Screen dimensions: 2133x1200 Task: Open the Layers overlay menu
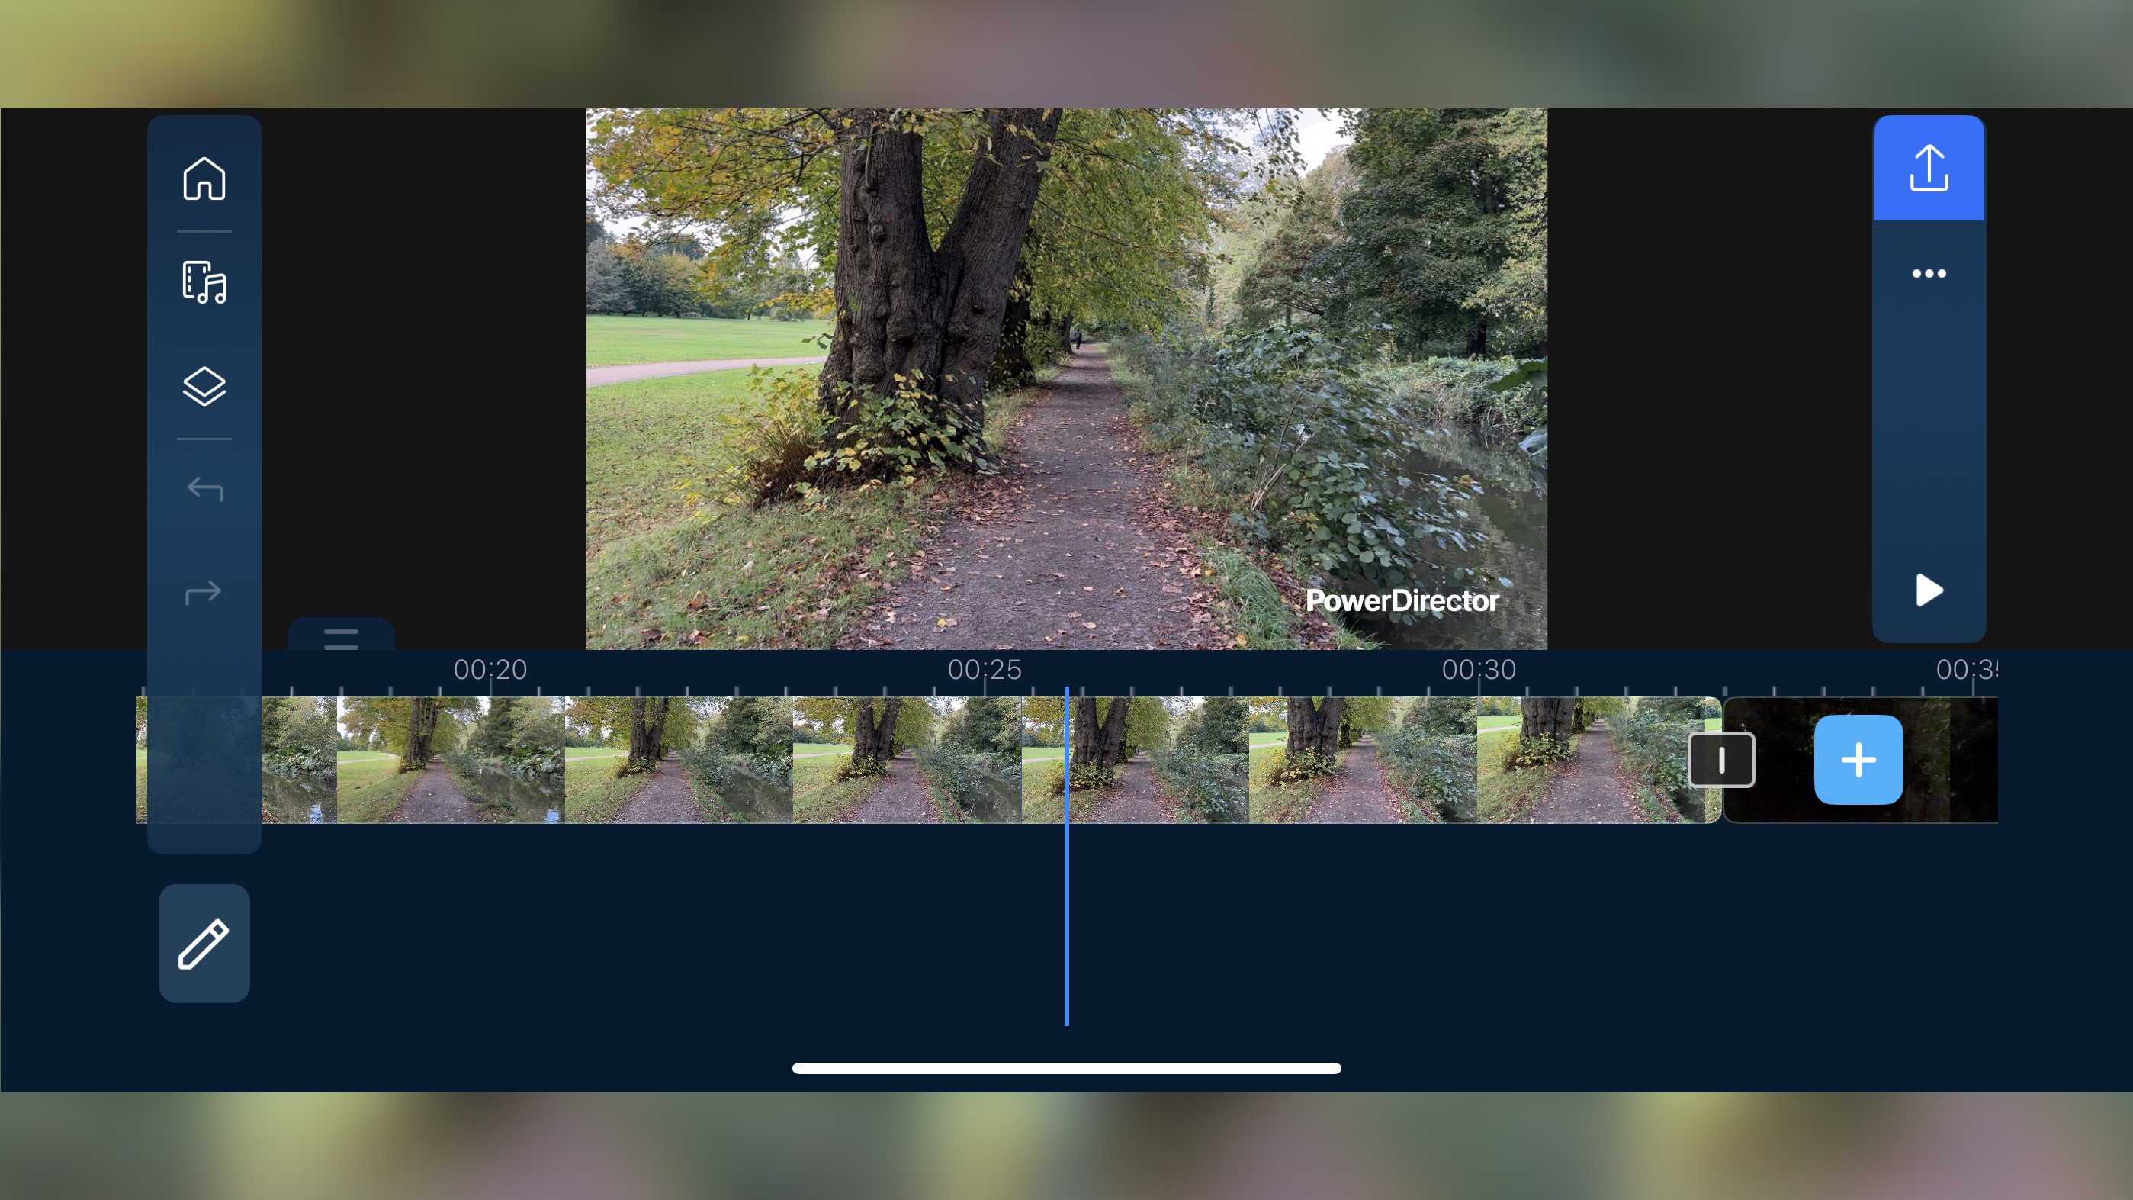pyautogui.click(x=204, y=386)
